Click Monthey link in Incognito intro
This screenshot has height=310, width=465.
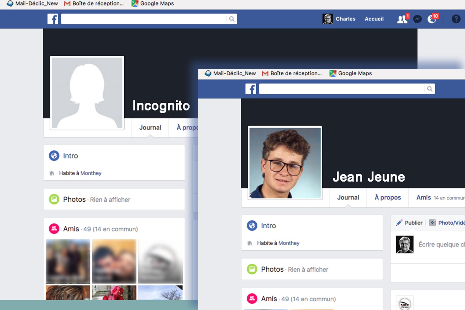click(91, 173)
